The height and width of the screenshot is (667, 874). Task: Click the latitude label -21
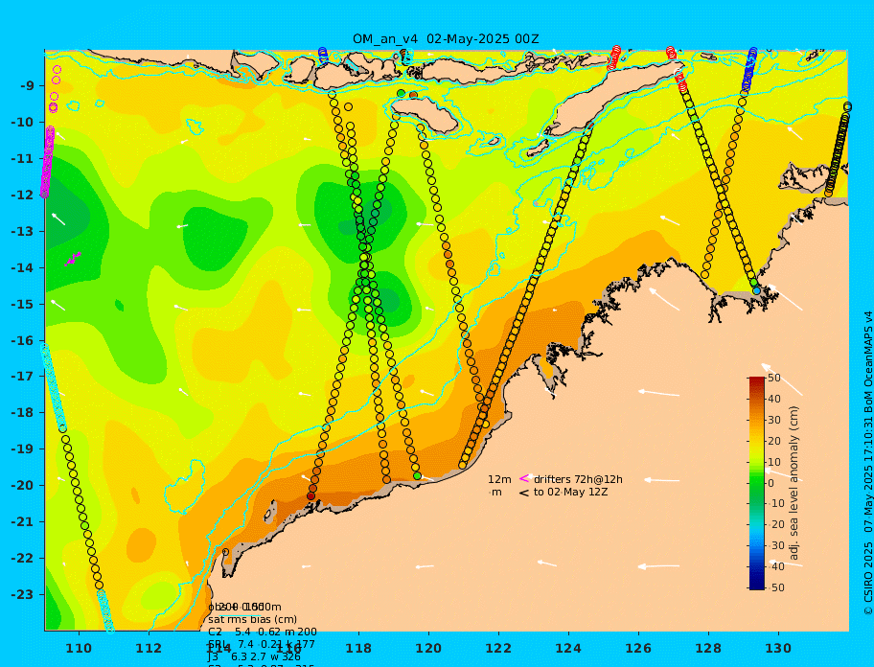[x=24, y=521]
